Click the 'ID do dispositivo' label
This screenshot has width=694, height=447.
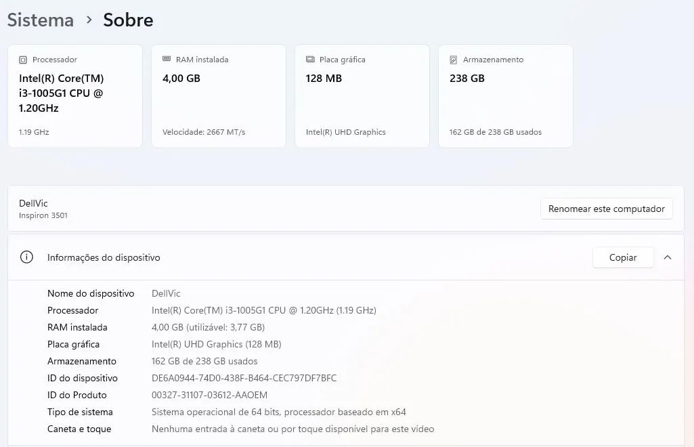[x=83, y=378]
